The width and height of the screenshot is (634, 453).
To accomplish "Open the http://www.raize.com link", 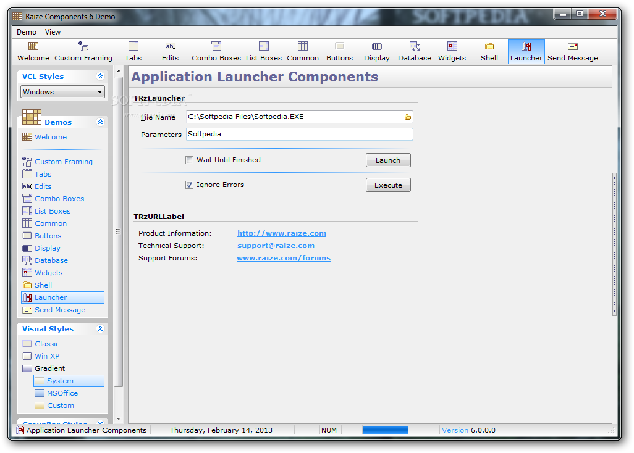I will (x=281, y=233).
